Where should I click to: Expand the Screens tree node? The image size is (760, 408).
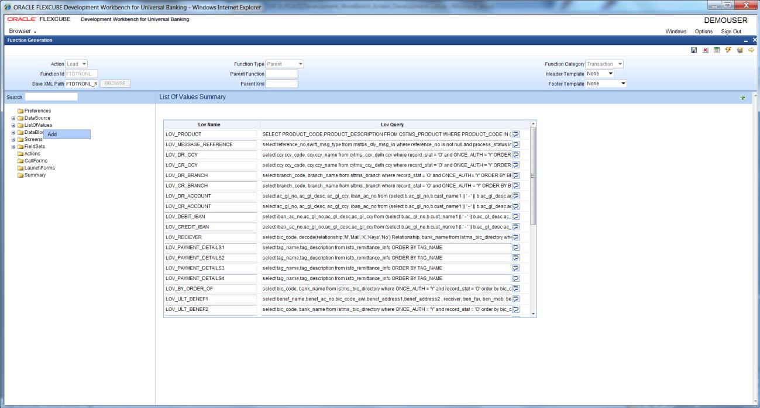click(x=13, y=140)
